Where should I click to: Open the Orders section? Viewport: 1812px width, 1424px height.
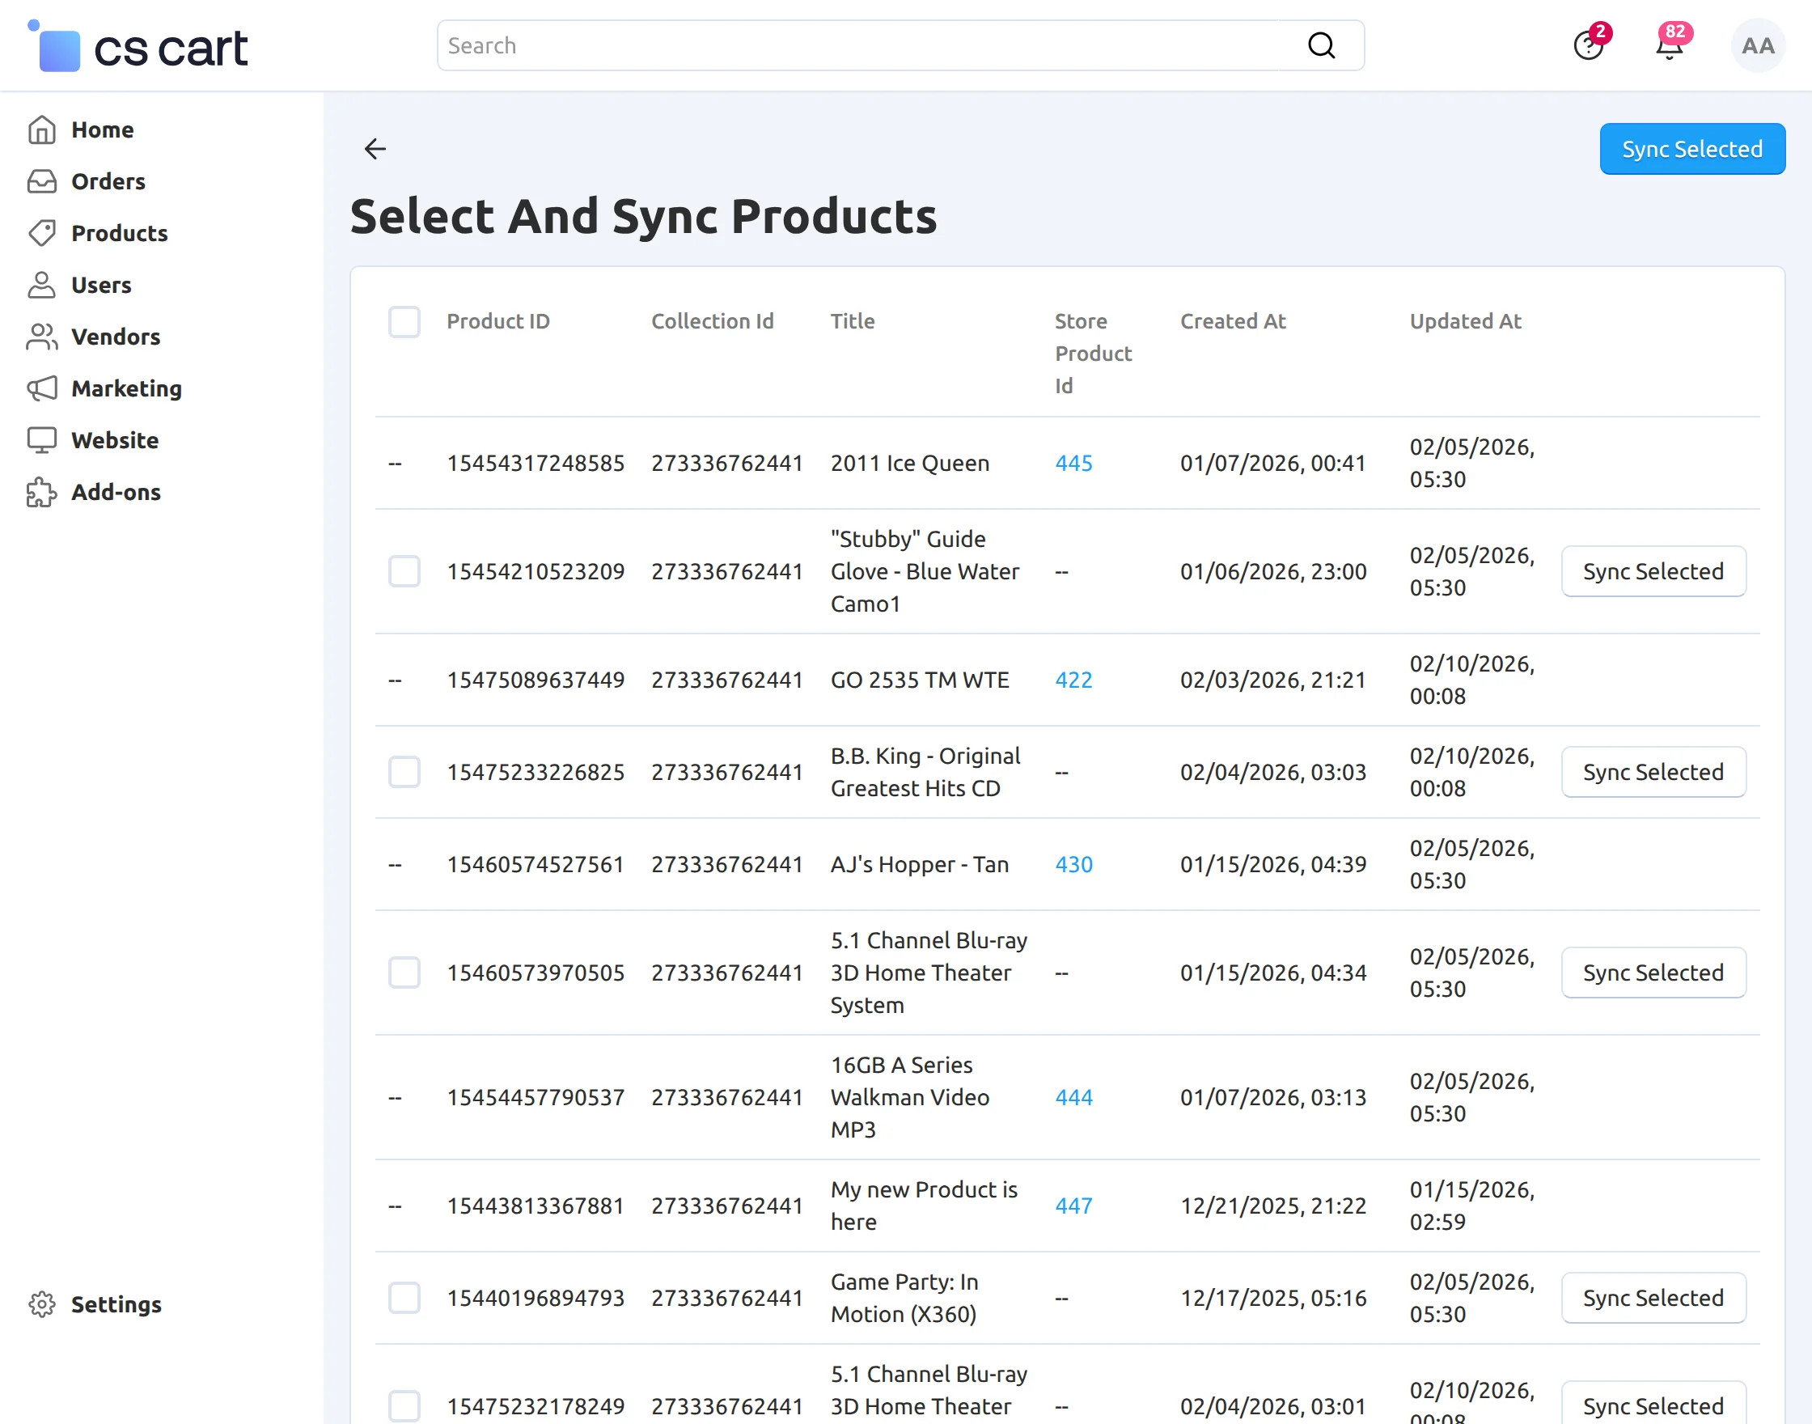click(x=107, y=181)
